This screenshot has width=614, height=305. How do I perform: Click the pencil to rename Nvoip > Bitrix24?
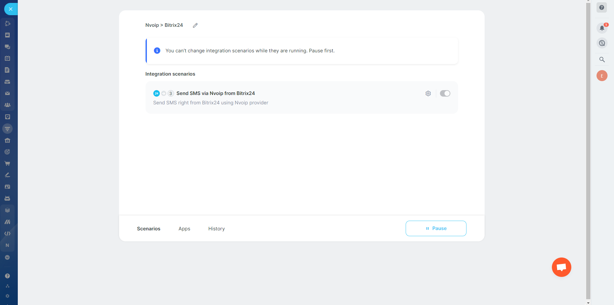[195, 25]
